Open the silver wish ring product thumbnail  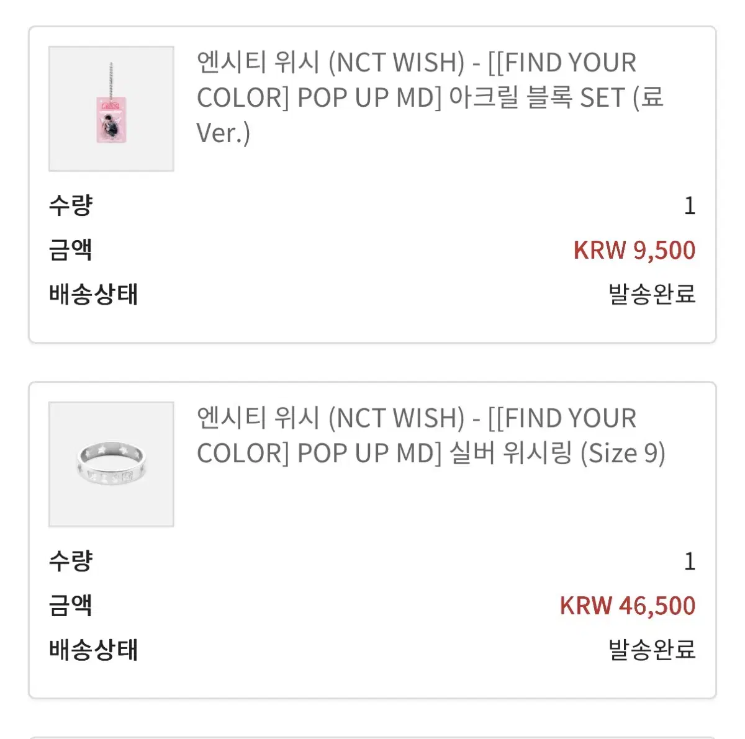pyautogui.click(x=111, y=464)
